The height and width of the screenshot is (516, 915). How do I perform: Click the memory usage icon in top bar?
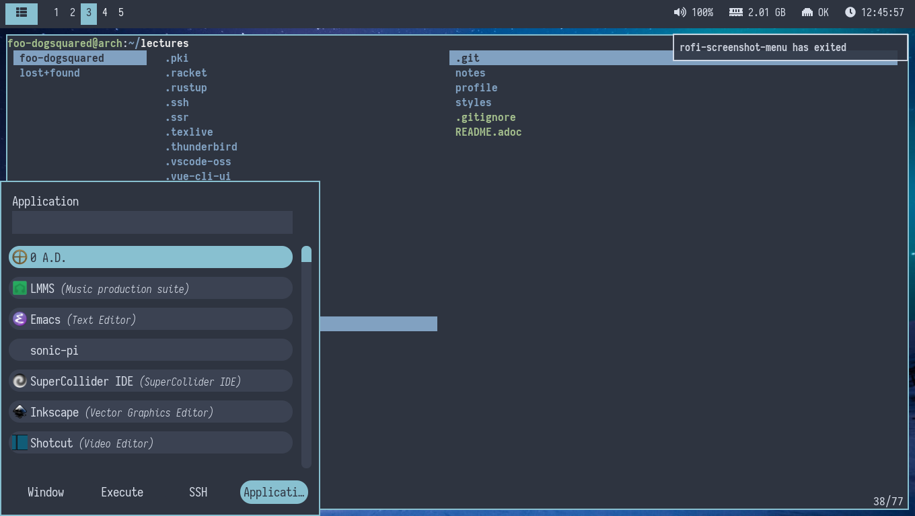pos(736,12)
